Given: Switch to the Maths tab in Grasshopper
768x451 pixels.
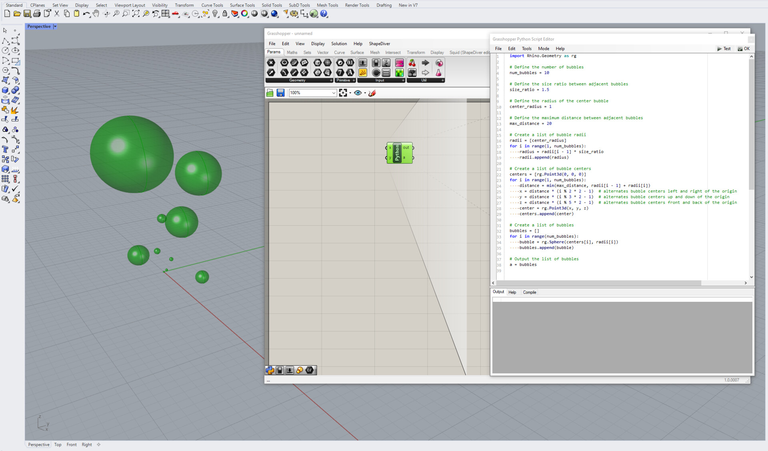Looking at the screenshot, I should pos(292,52).
